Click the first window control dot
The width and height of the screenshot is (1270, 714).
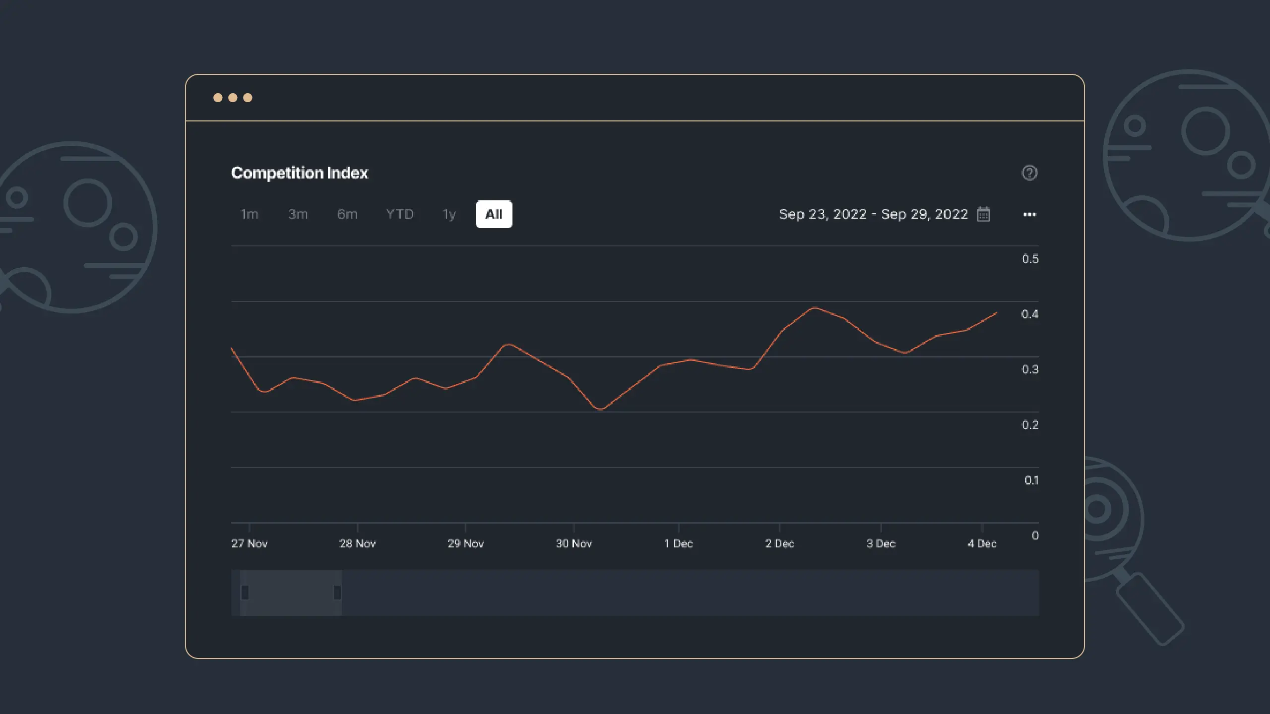point(218,98)
